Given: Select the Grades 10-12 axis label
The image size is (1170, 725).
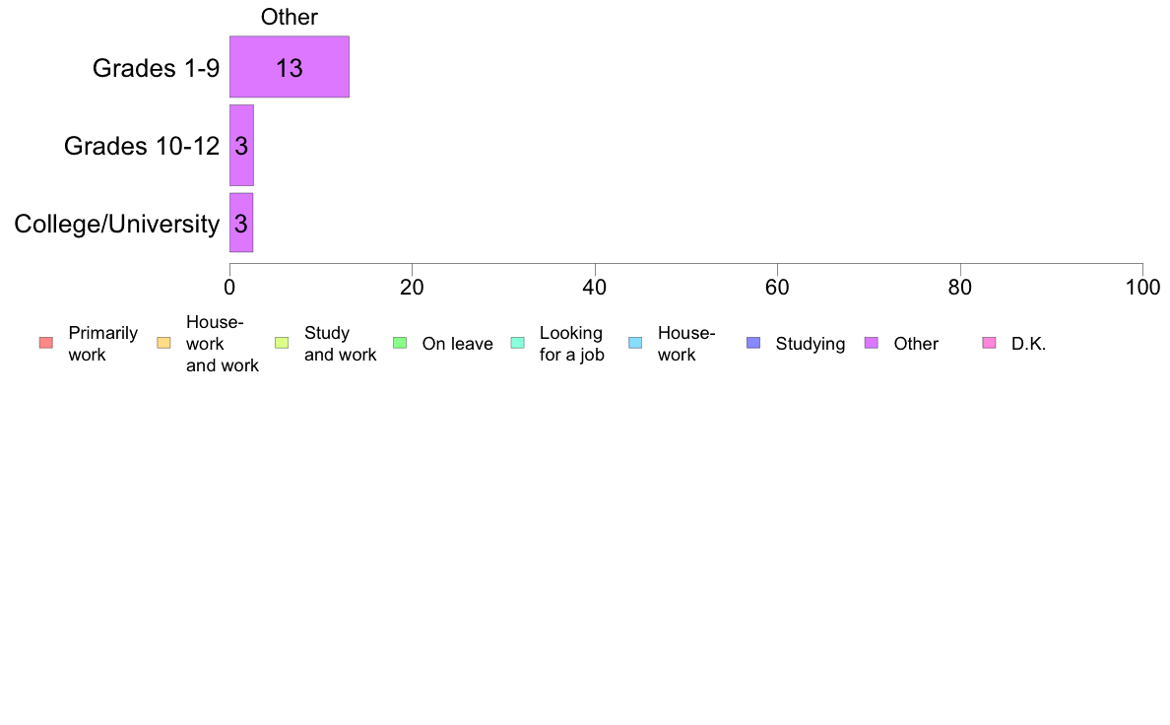Looking at the screenshot, I should pos(142,146).
